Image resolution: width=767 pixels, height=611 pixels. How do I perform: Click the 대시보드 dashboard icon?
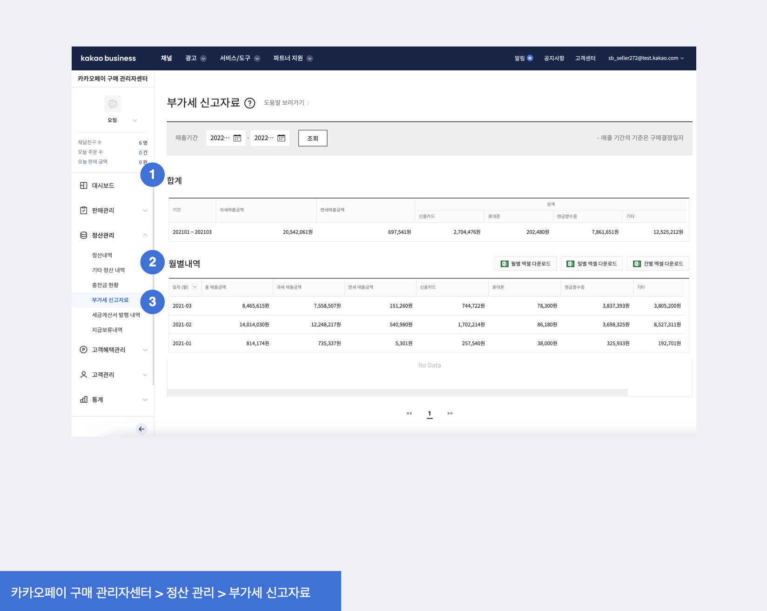coord(84,186)
